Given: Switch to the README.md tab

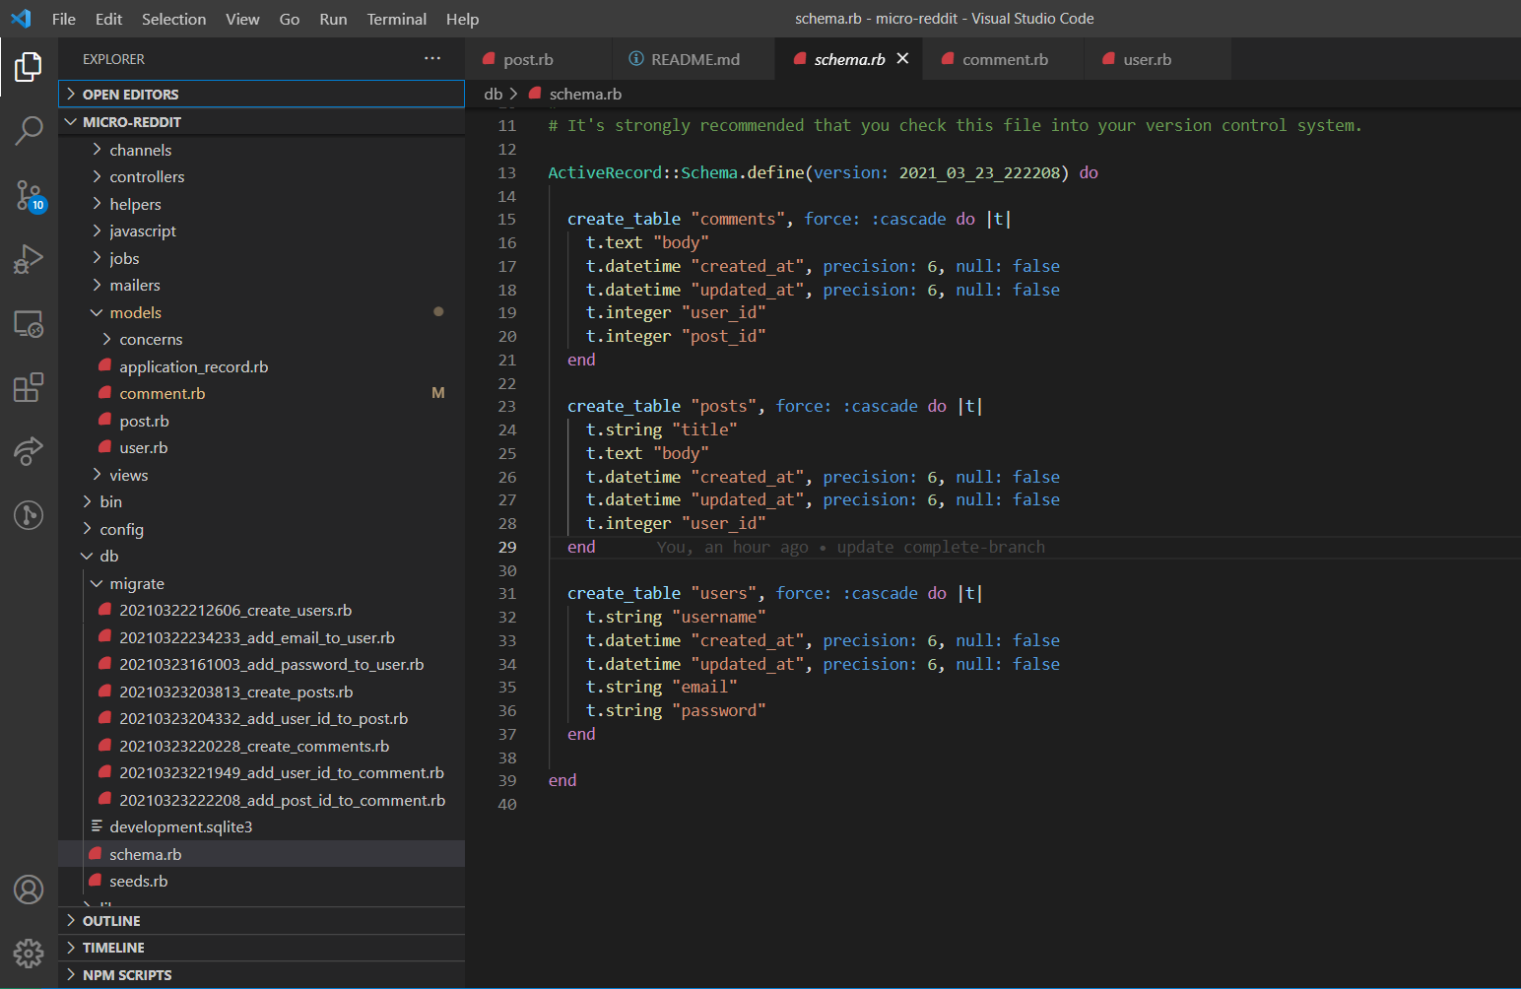Looking at the screenshot, I should click(x=694, y=59).
